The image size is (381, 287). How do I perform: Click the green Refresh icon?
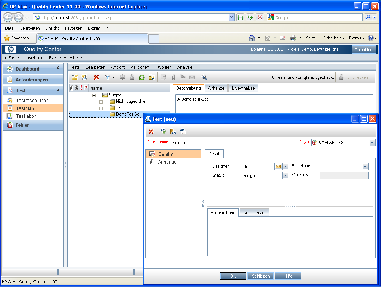point(142,77)
